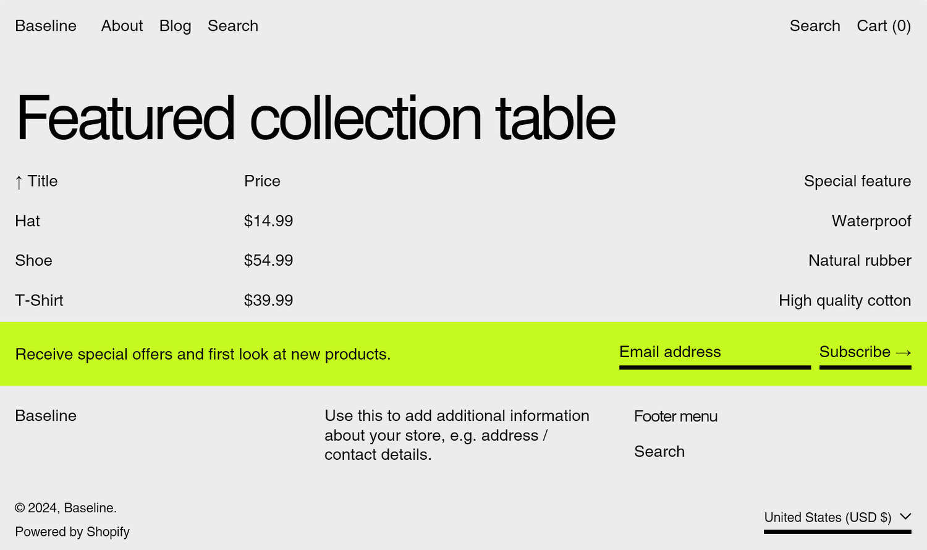Click the Subscribe button
The height and width of the screenshot is (550, 927).
click(855, 352)
